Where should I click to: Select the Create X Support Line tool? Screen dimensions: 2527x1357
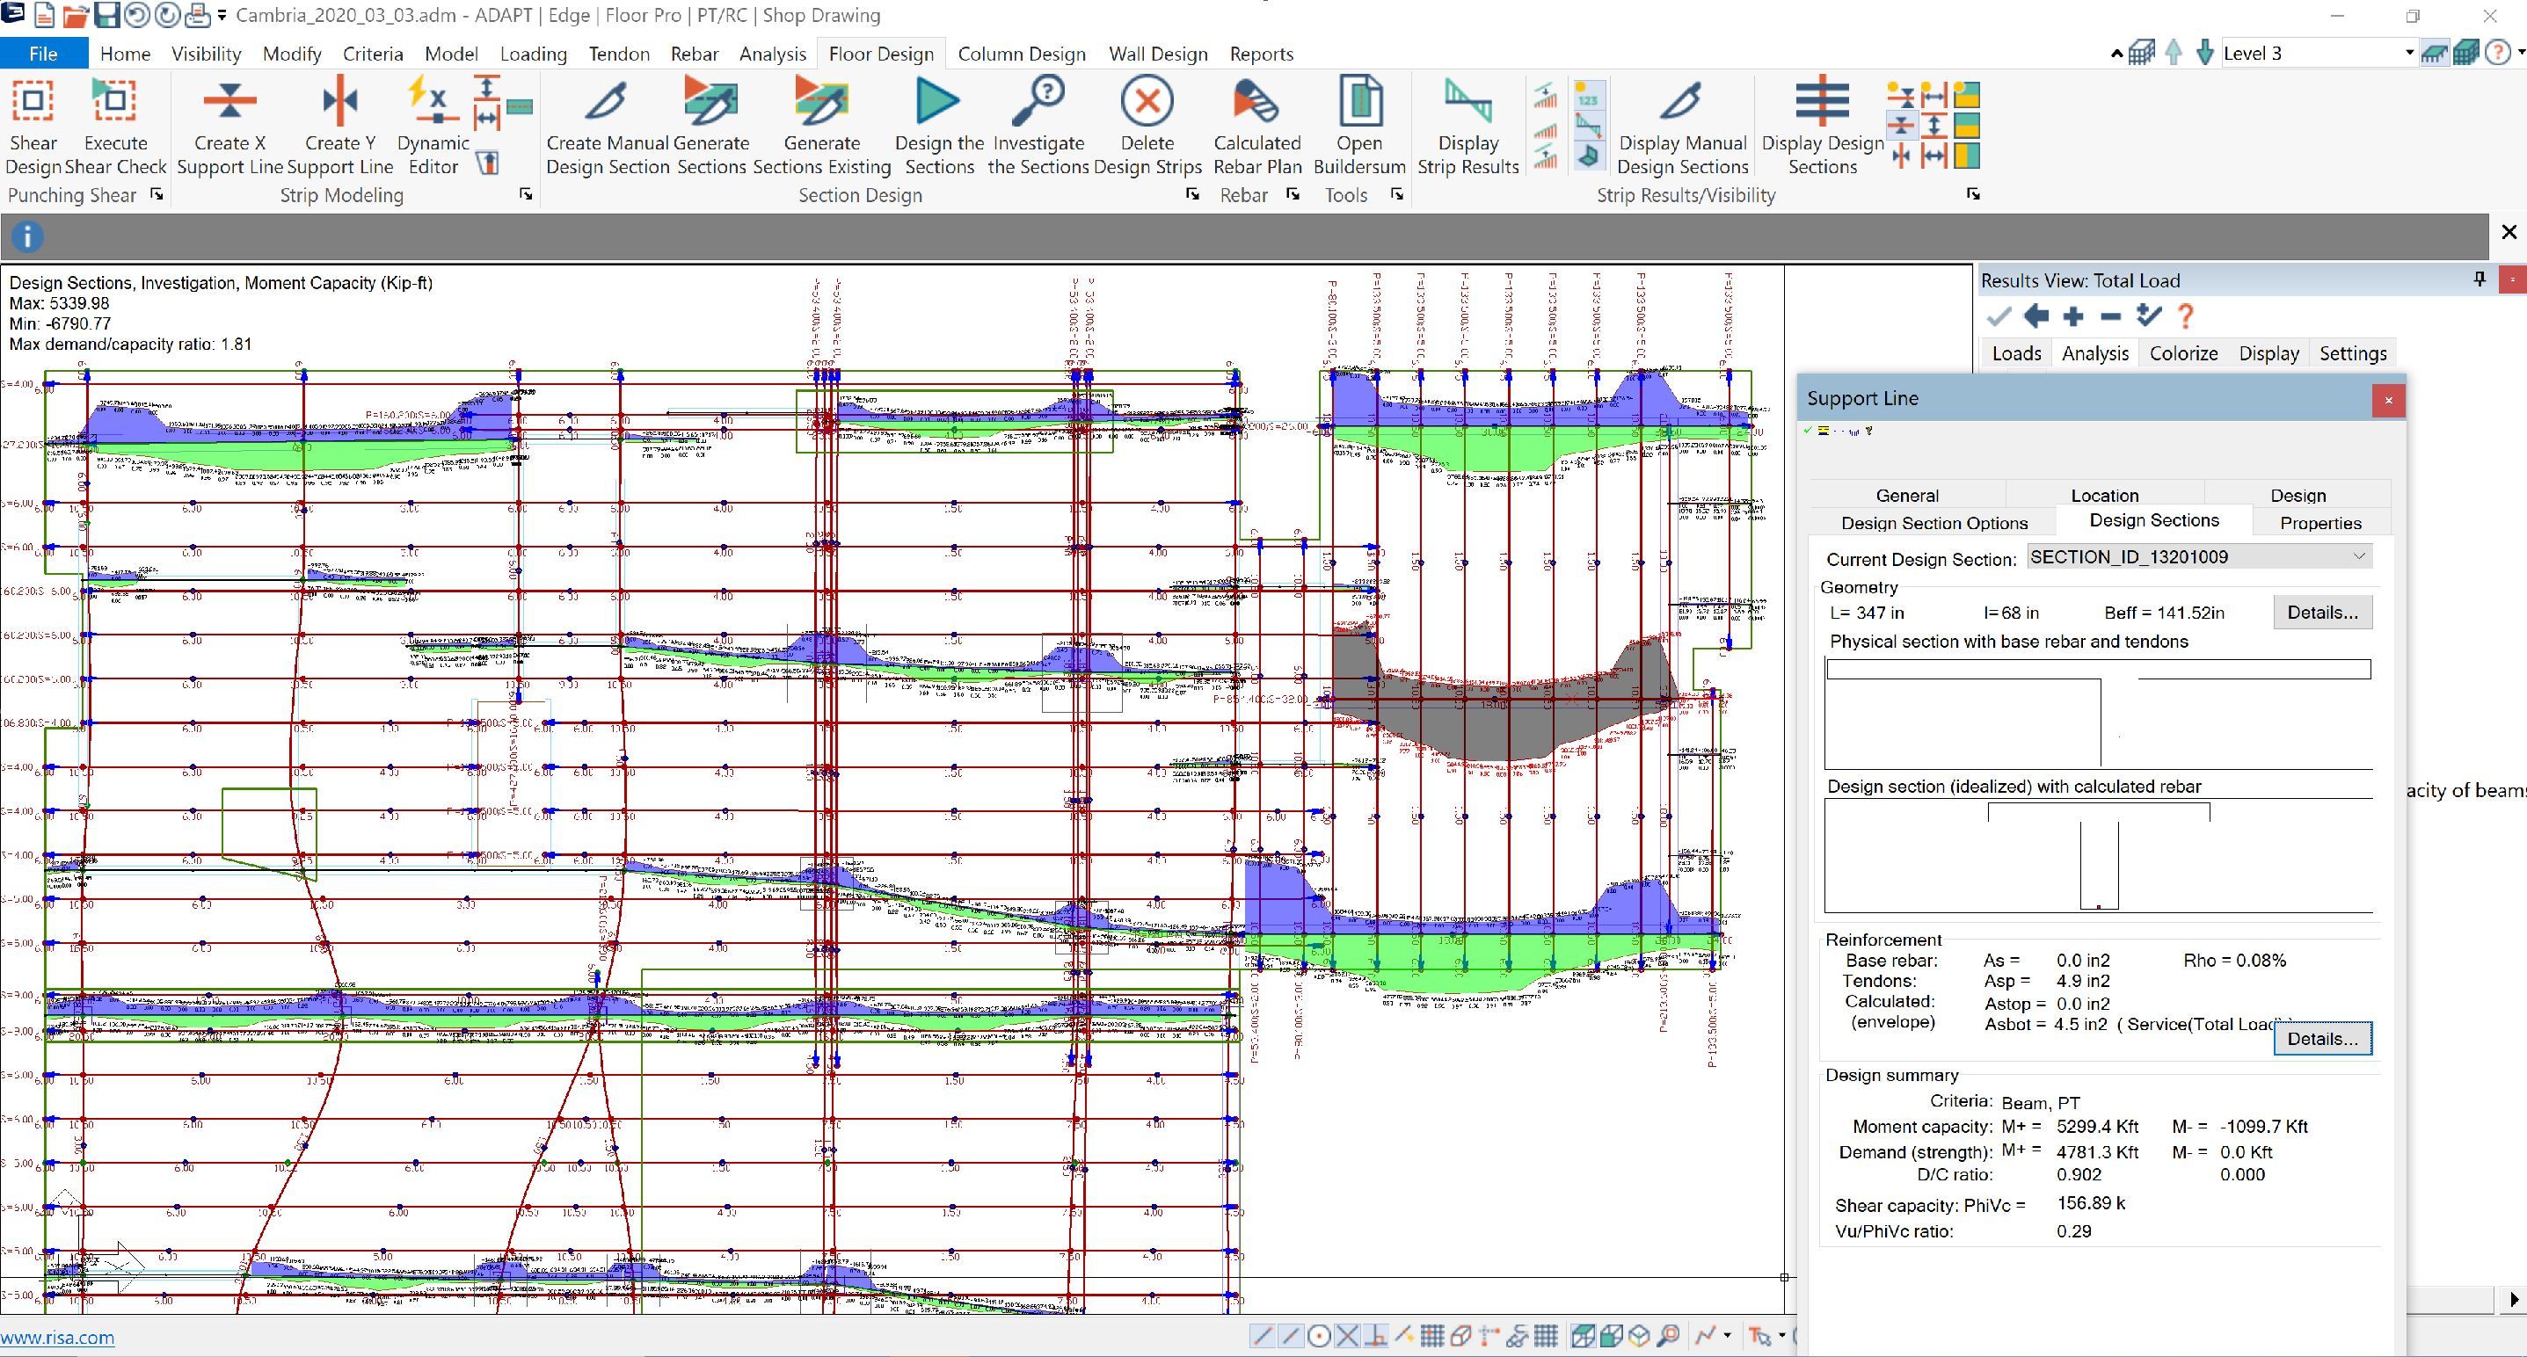(x=229, y=101)
